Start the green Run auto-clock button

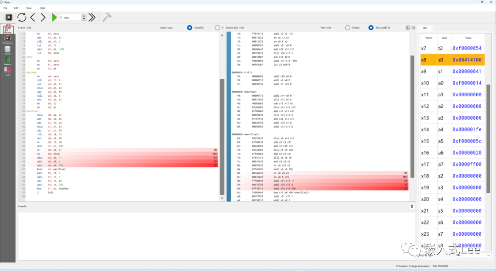54,17
